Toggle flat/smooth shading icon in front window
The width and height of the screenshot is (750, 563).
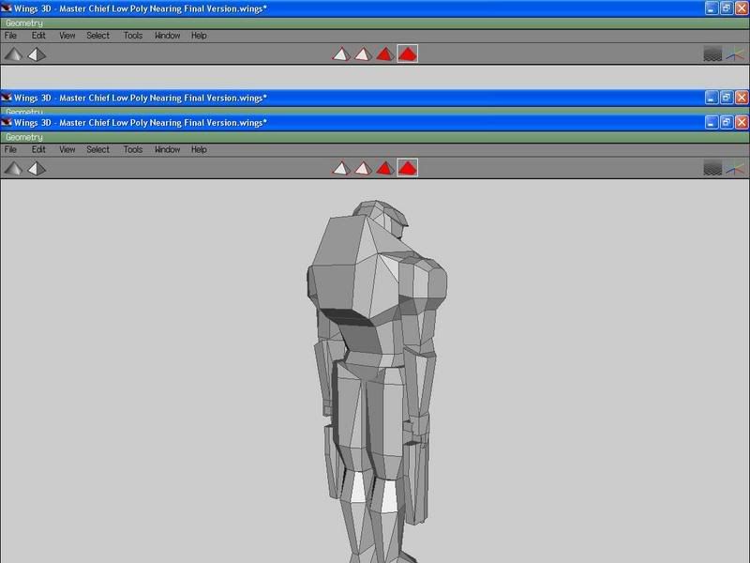[13, 168]
